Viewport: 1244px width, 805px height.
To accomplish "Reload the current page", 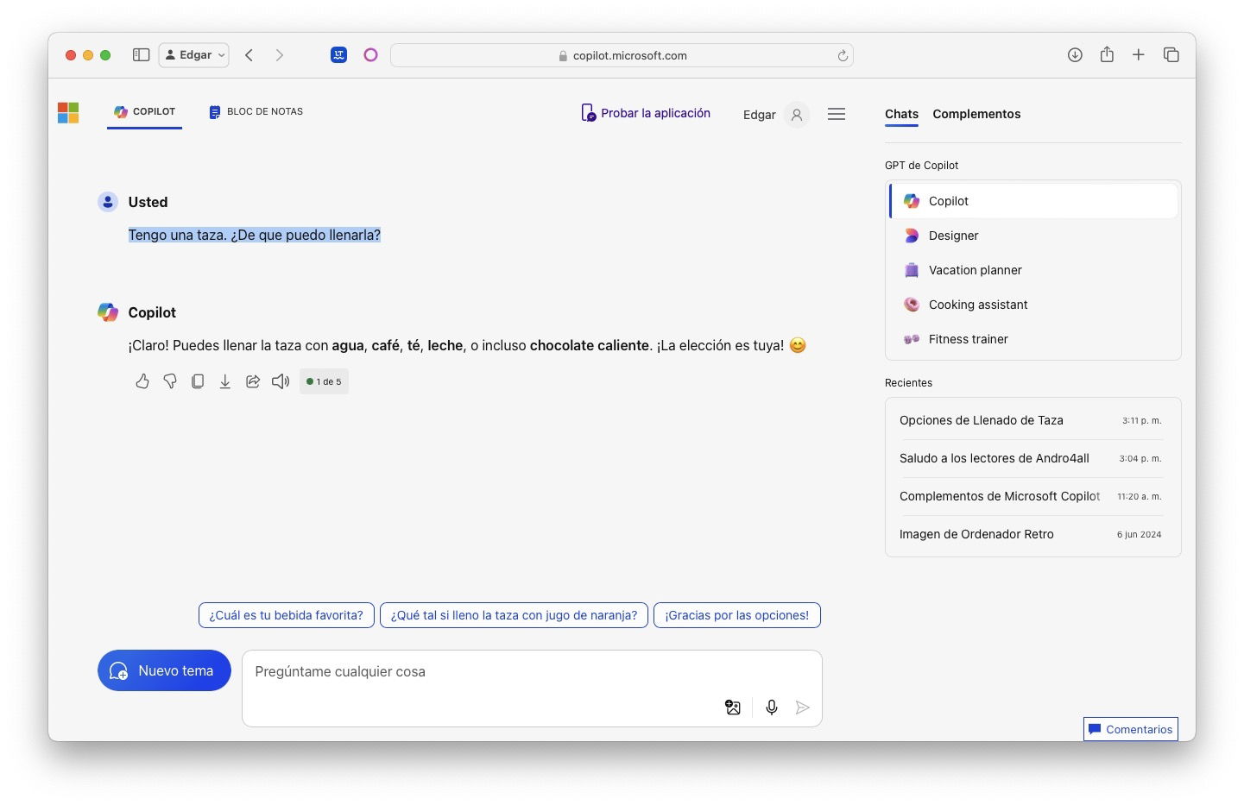I will tap(843, 56).
